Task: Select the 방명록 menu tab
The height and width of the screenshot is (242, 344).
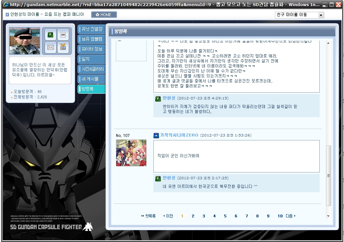Action: [x=92, y=89]
